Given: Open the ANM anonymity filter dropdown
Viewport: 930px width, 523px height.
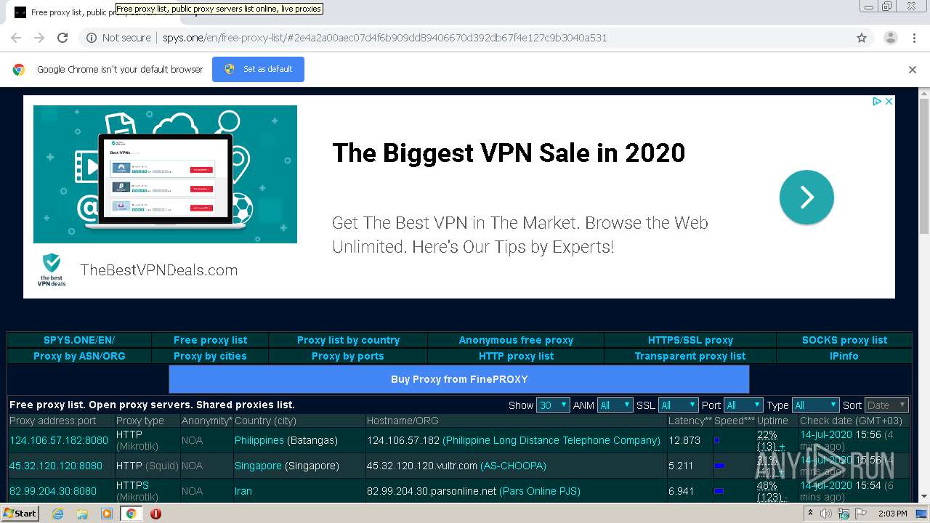Looking at the screenshot, I should click(x=615, y=405).
